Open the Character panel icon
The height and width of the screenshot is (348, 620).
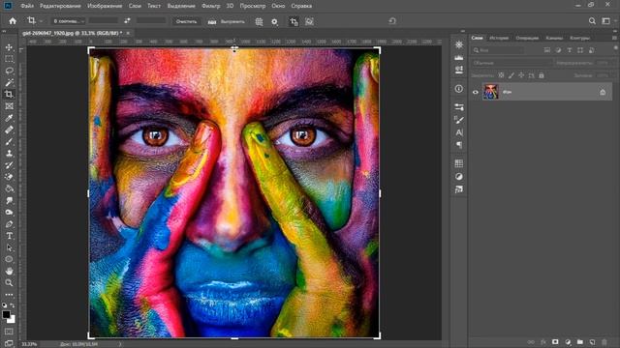[x=459, y=132]
